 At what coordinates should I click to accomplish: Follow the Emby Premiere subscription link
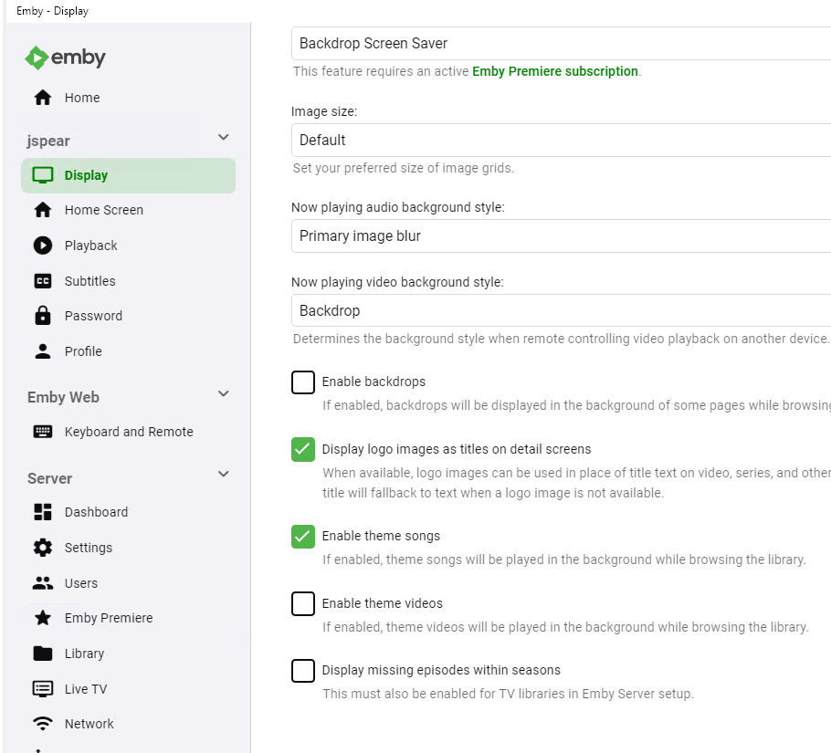[x=554, y=71]
